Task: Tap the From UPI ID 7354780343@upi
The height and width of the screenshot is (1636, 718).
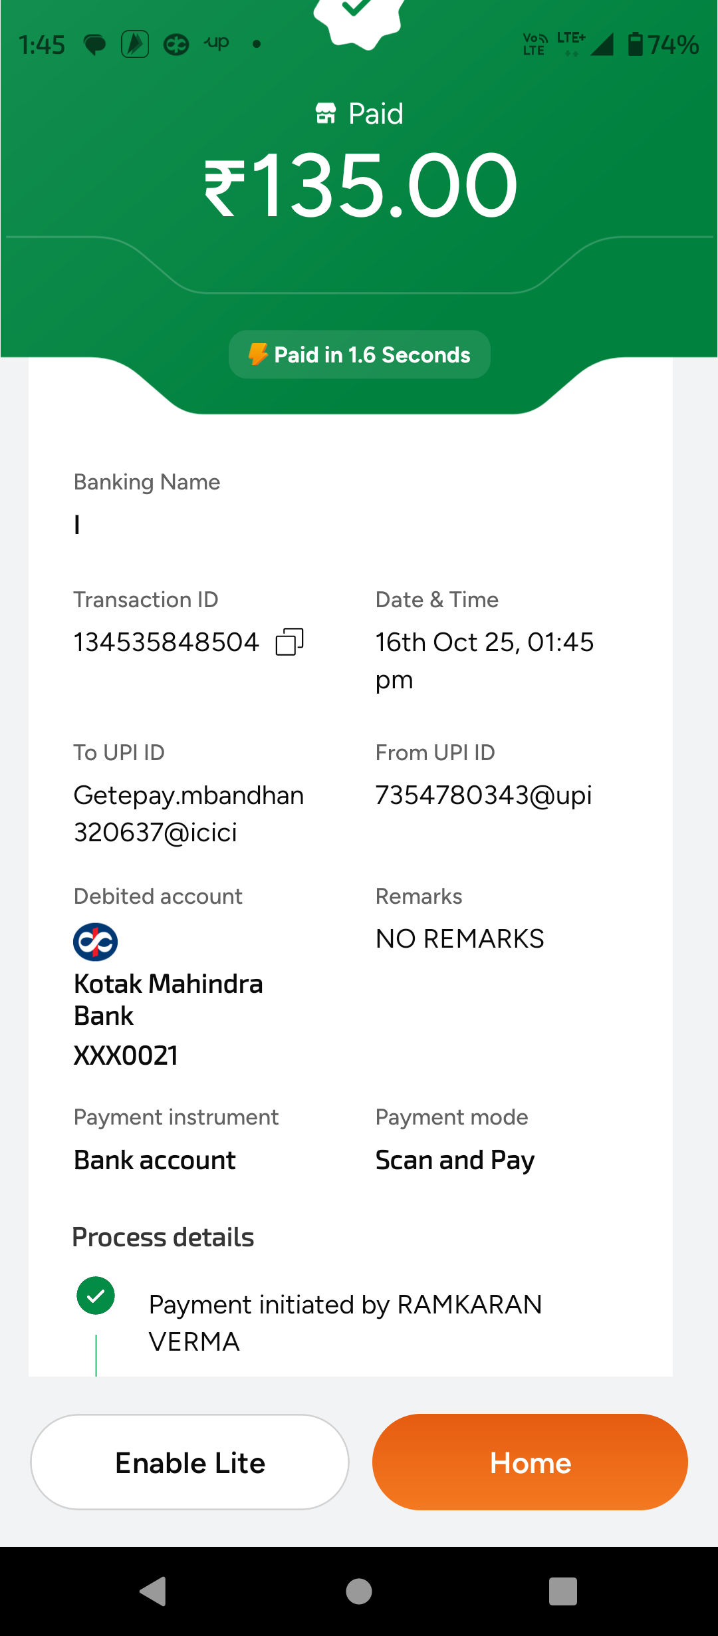Action: click(x=483, y=795)
